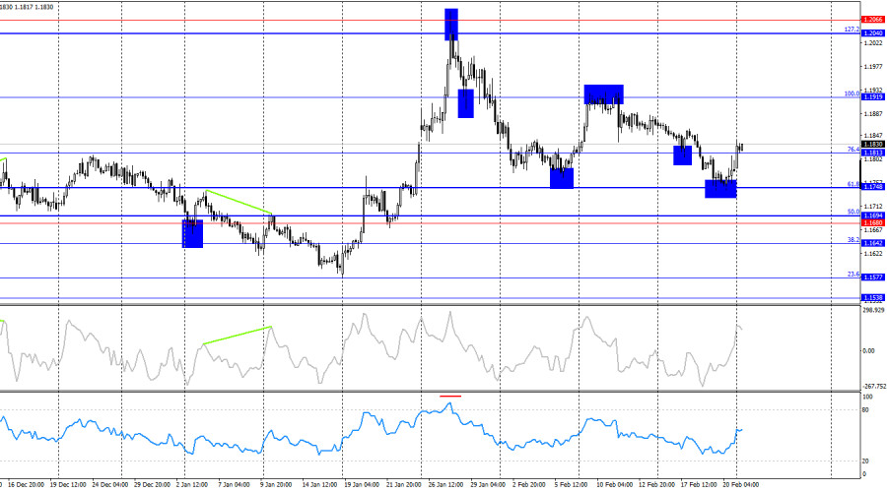The height and width of the screenshot is (492, 887).
Task: Select the wide blue rectangle on the 1.1919 line
Action: (603, 94)
